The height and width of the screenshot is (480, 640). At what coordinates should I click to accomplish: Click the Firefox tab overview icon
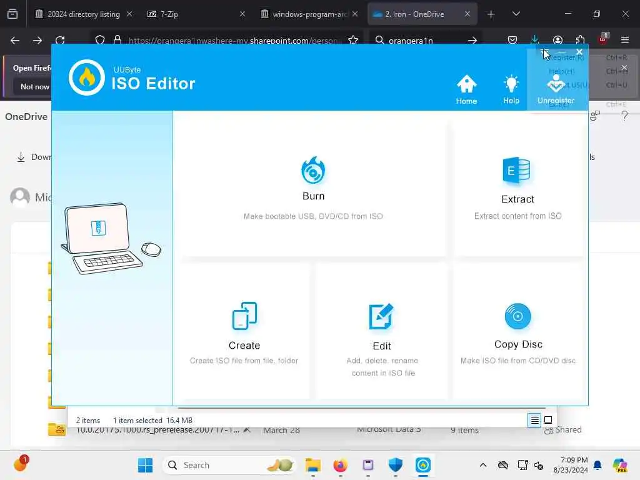point(12,14)
